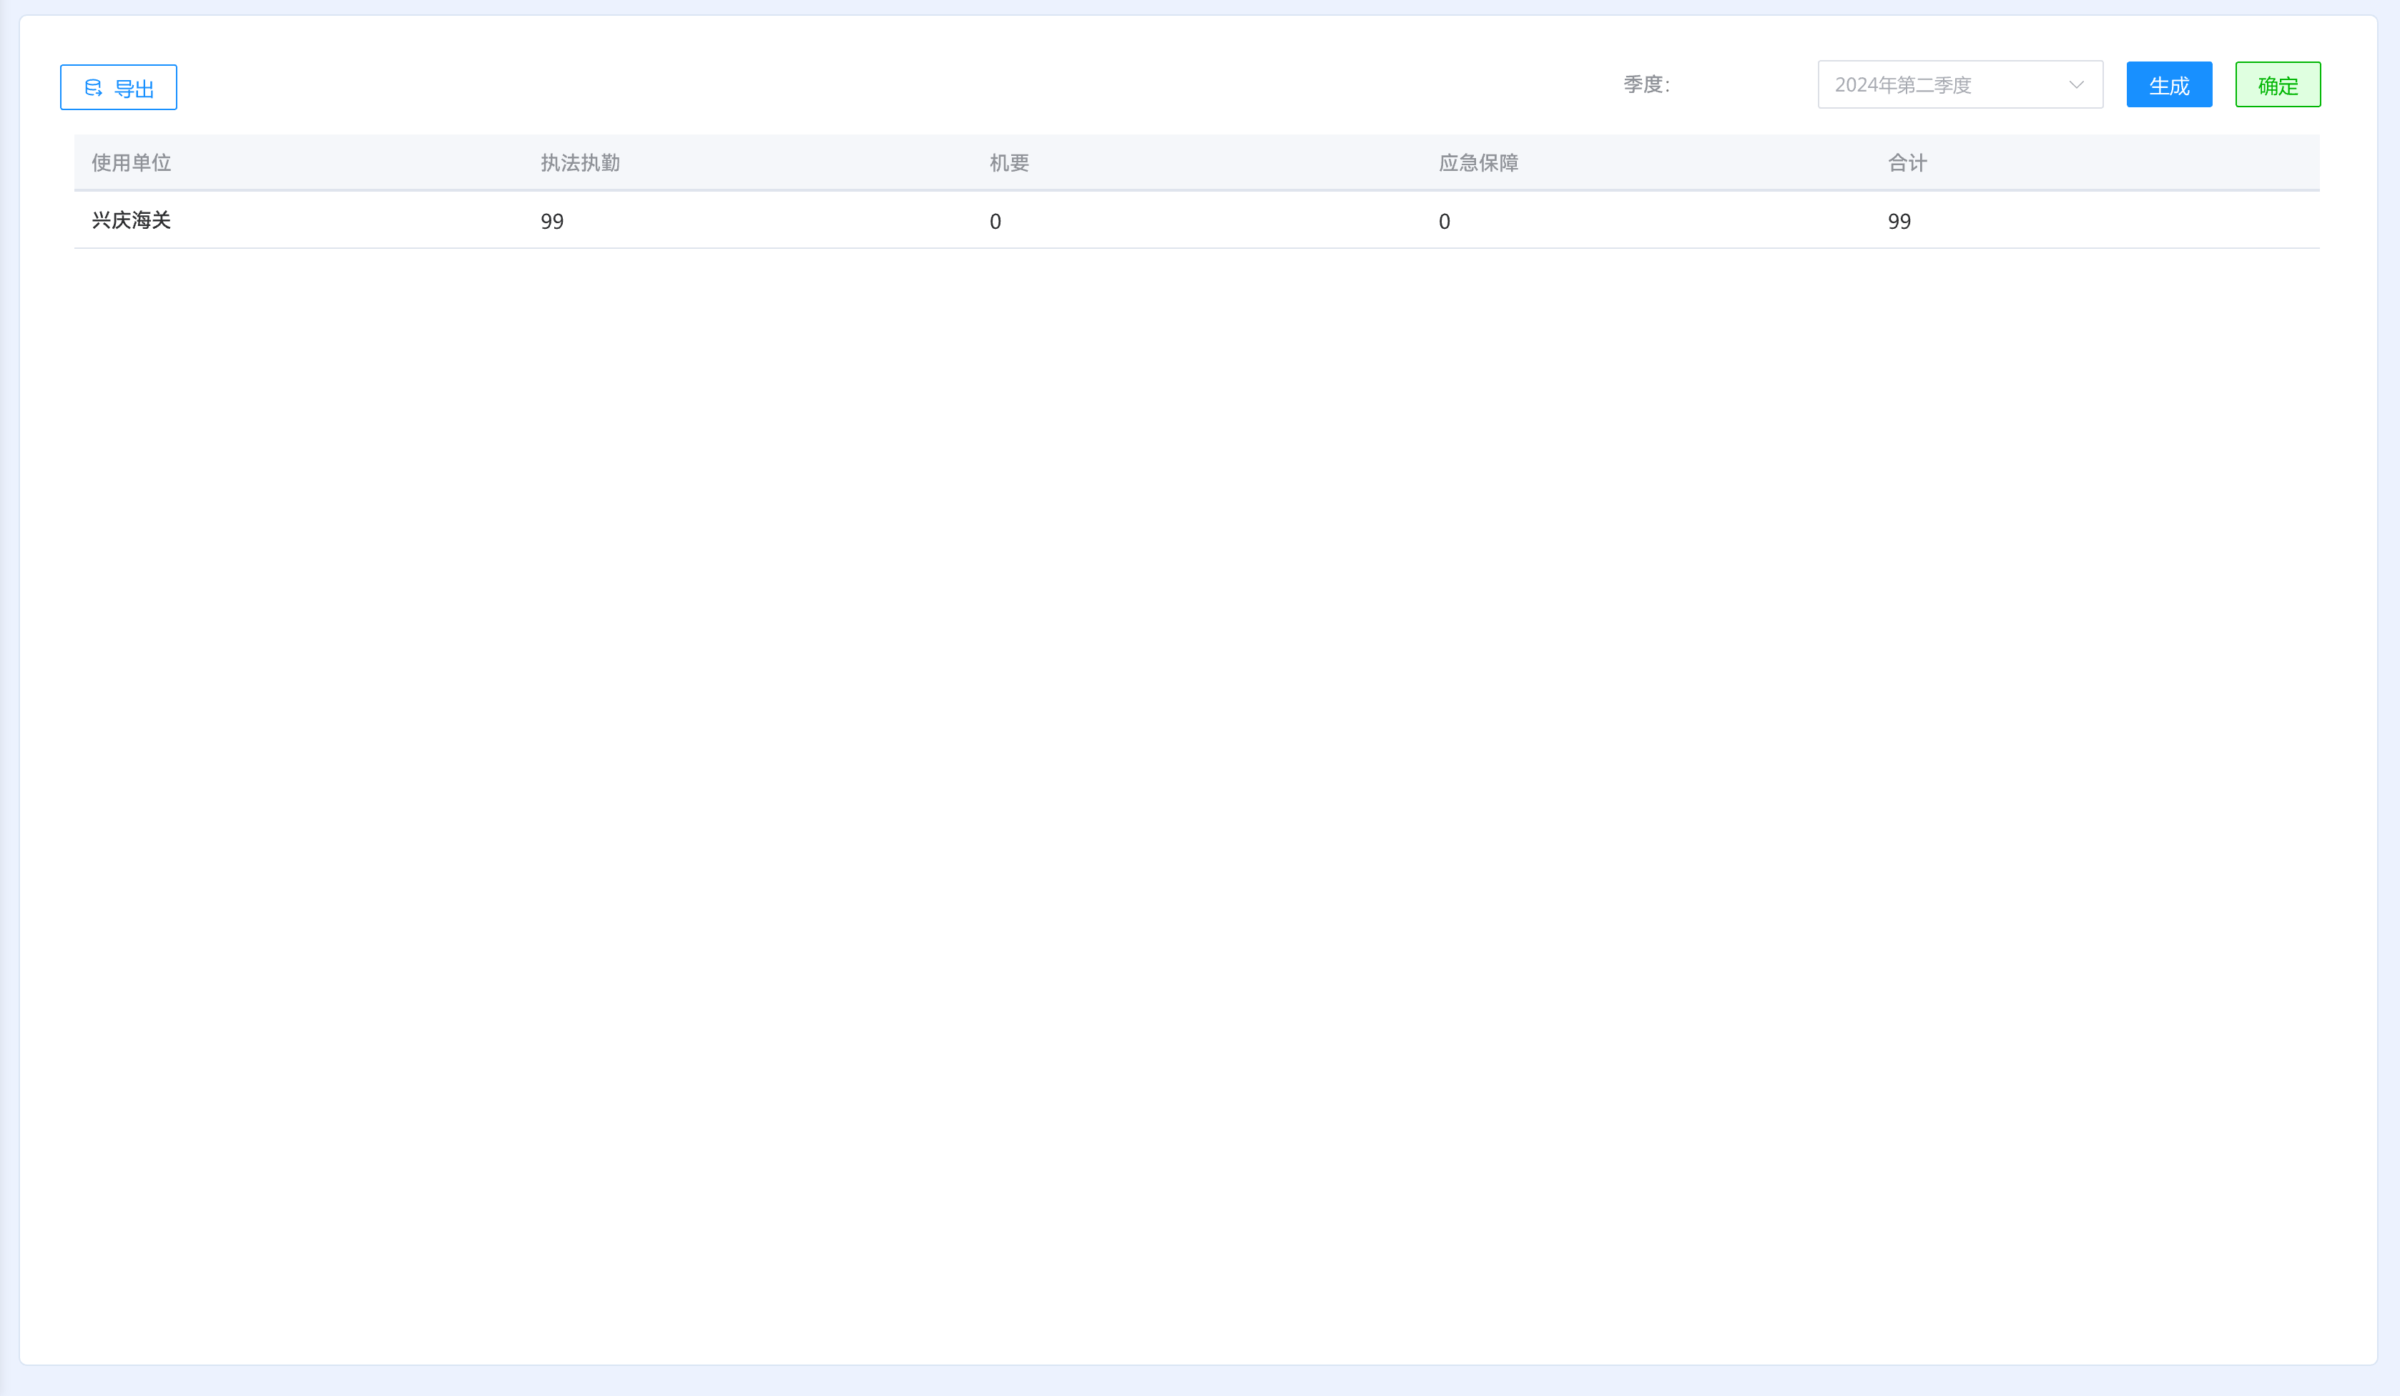This screenshot has height=1396, width=2400.
Task: Click the 应急保障 value 0 cell
Action: point(1444,222)
